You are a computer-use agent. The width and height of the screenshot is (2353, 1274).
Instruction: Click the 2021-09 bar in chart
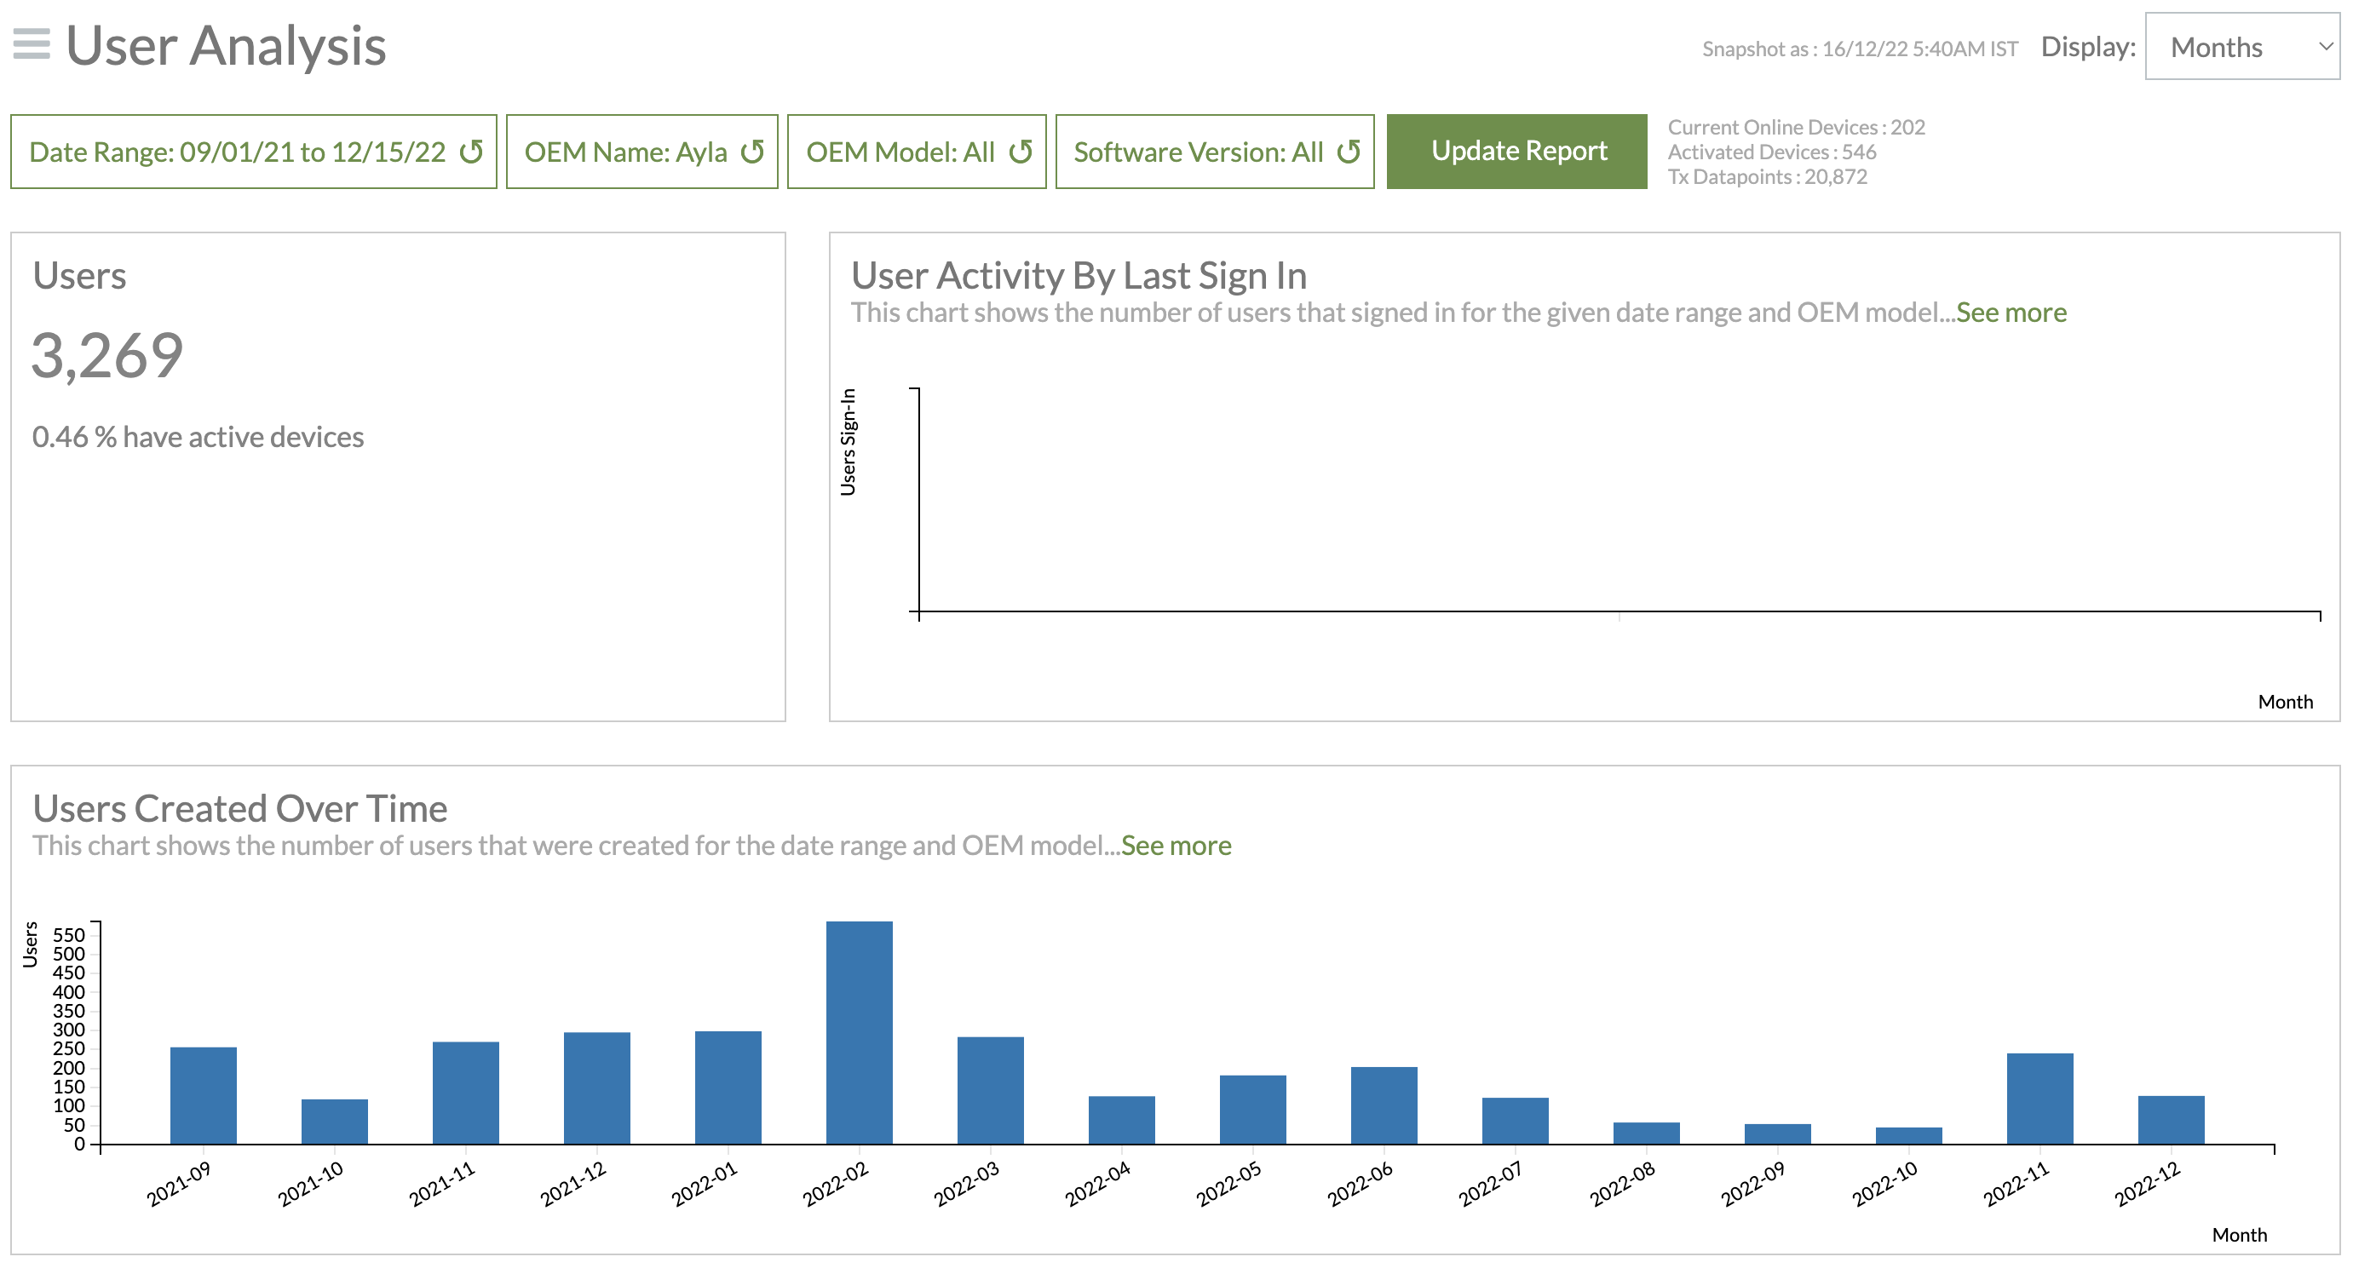[x=203, y=1095]
